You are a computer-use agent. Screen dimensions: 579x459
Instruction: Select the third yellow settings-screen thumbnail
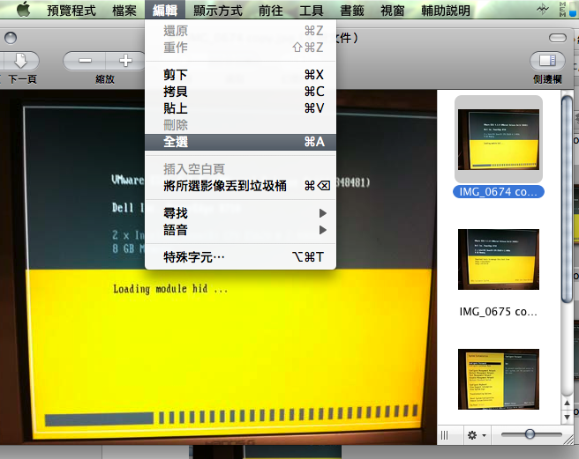499,379
